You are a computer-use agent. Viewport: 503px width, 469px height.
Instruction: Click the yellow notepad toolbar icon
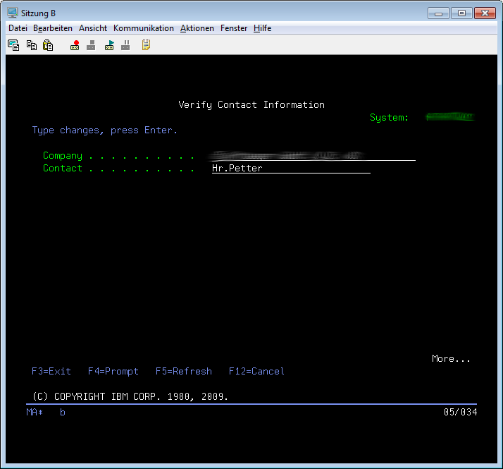(146, 45)
